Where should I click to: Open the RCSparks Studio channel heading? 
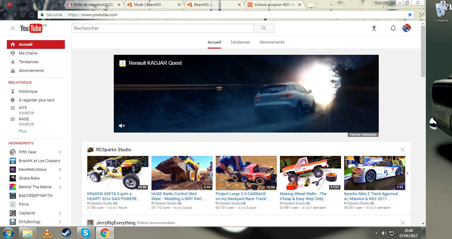pos(113,150)
